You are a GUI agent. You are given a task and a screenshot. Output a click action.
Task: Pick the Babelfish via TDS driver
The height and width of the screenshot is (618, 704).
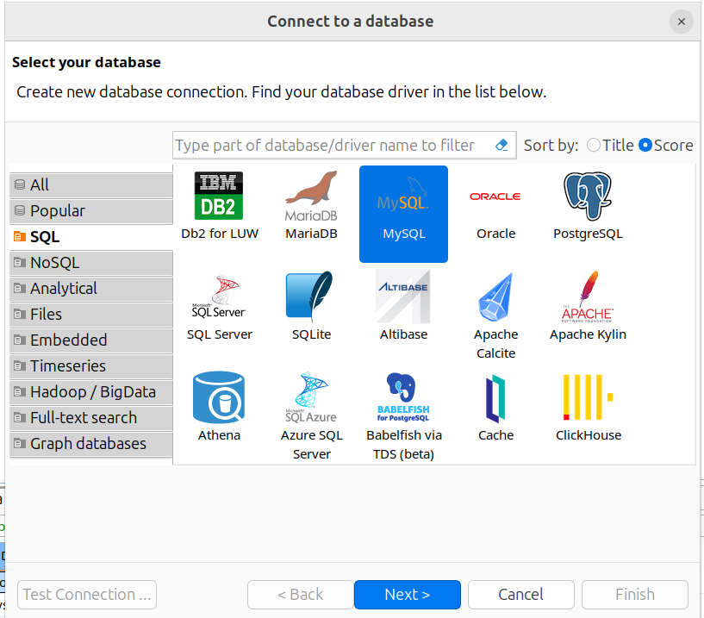point(403,398)
